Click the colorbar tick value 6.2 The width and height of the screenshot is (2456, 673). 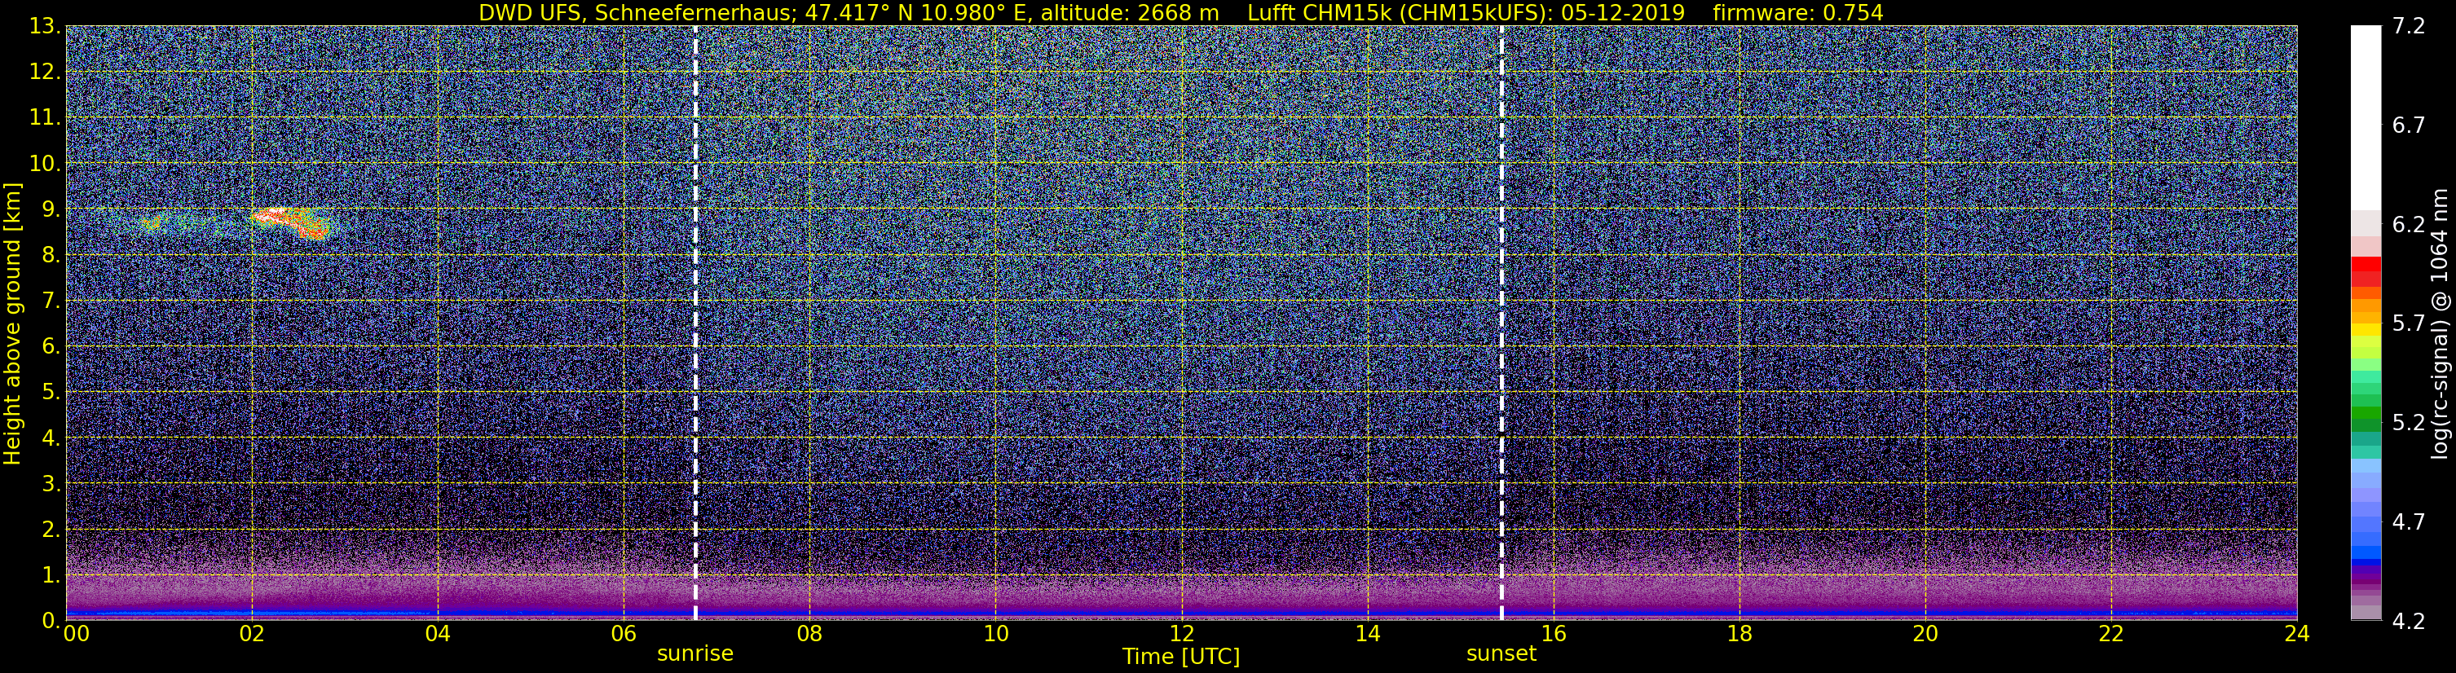click(x=2409, y=225)
